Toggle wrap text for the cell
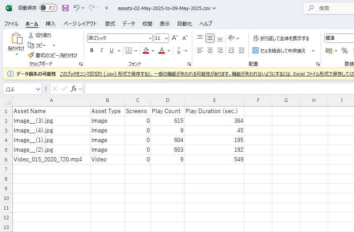 [x=281, y=38]
